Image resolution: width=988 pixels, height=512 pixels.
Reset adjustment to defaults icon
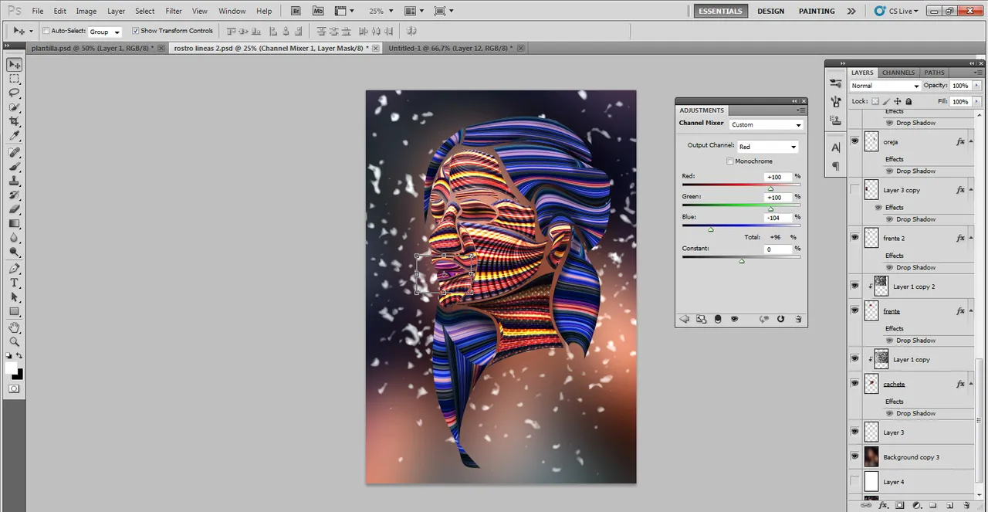pyautogui.click(x=780, y=319)
